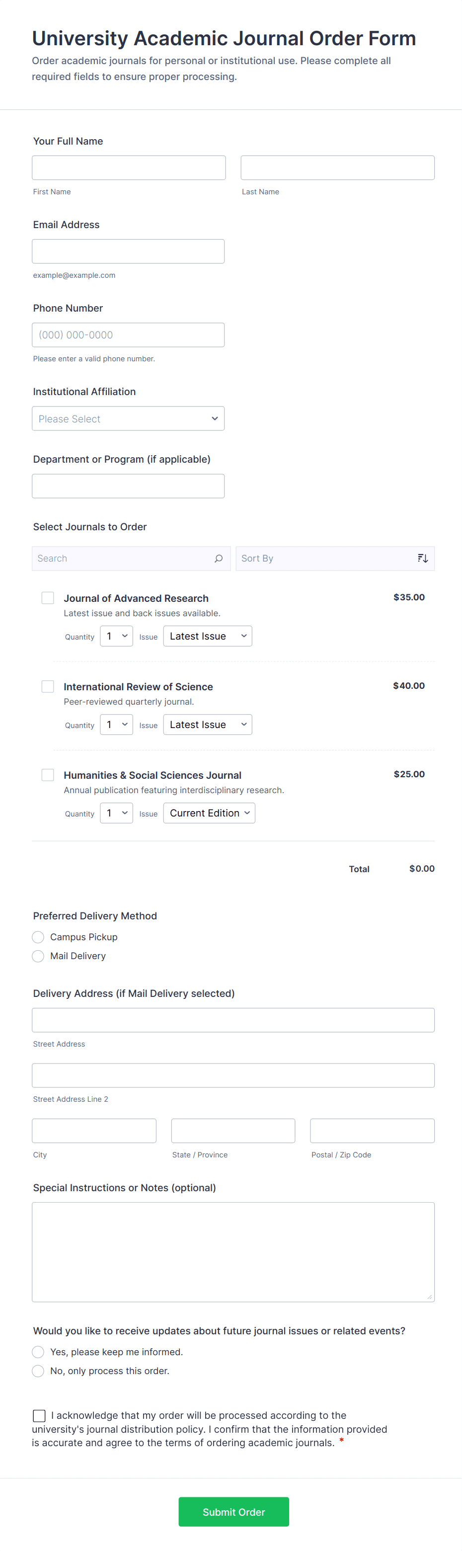This screenshot has height=1551, width=462.
Task: Choose Campus Pickup delivery option
Action: click(39, 937)
